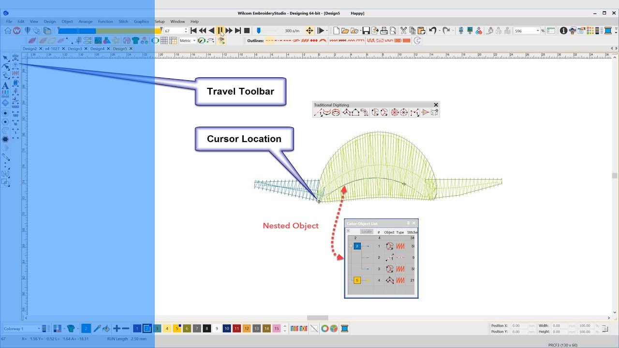Select color swatch 4 in the palette
Screen dimensions: 619x348
[167, 329]
